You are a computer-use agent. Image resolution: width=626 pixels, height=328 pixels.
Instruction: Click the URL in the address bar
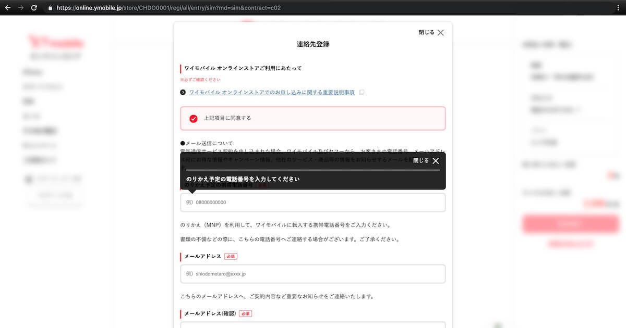pyautogui.click(x=168, y=8)
